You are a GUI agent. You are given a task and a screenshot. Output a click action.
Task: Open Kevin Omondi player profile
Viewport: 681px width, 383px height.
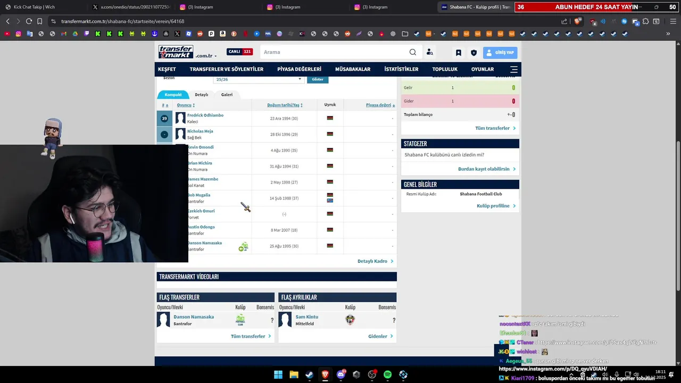201,147
